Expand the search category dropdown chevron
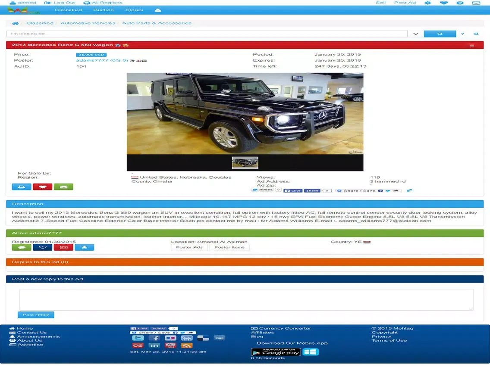The width and height of the screenshot is (490, 367). click(416, 34)
